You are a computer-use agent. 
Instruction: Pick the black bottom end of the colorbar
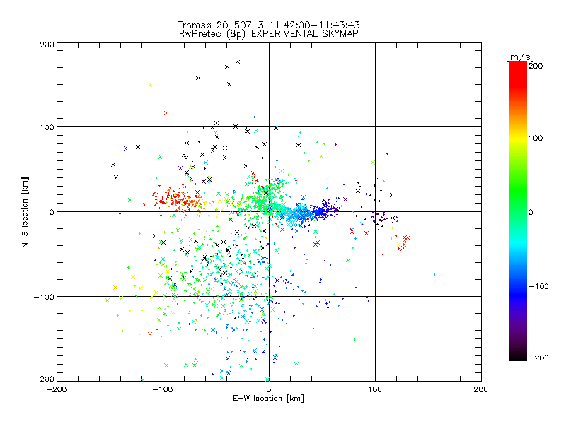point(518,356)
